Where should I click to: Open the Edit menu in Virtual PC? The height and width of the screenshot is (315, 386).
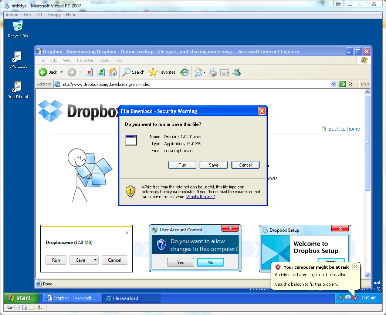pyautogui.click(x=27, y=15)
